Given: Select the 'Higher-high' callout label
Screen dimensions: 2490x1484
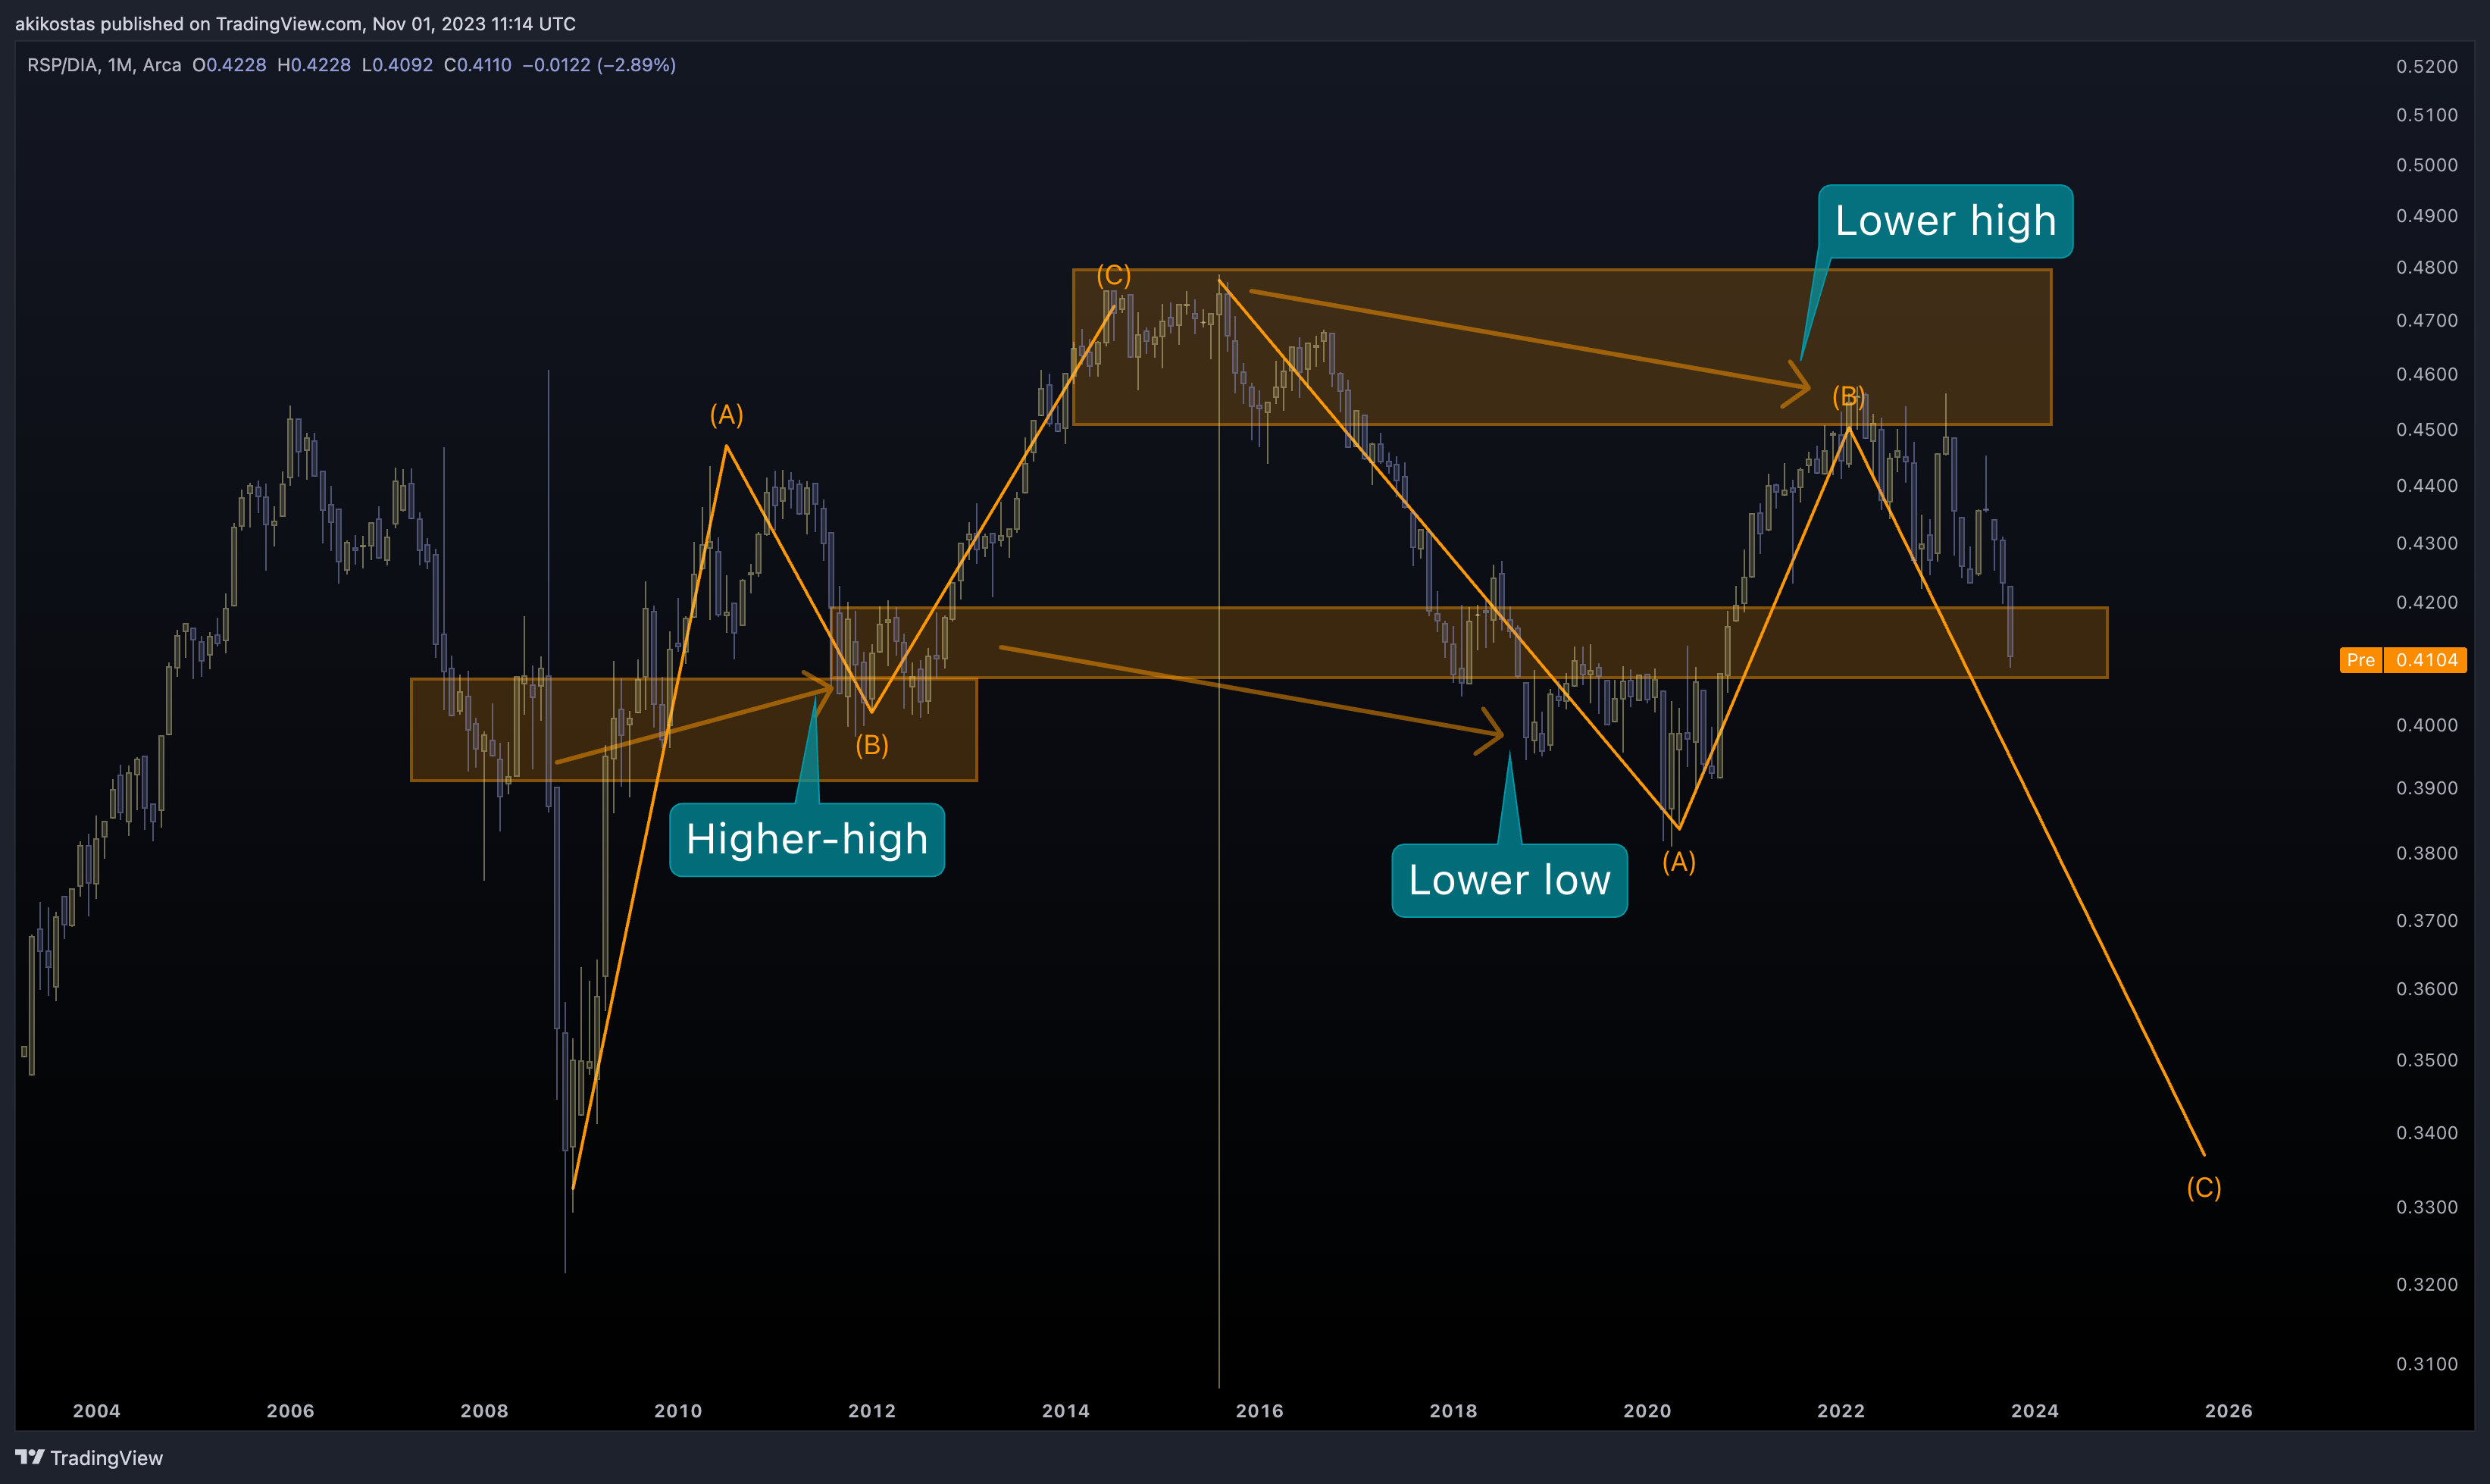Looking at the screenshot, I should tap(807, 839).
